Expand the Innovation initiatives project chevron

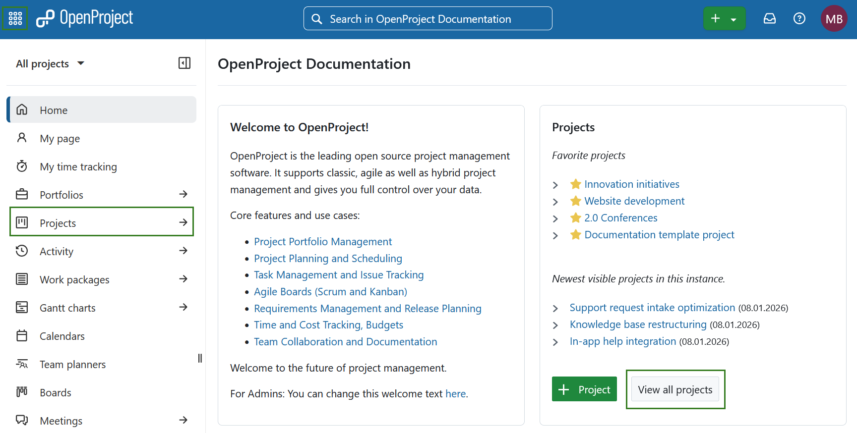pyautogui.click(x=555, y=185)
